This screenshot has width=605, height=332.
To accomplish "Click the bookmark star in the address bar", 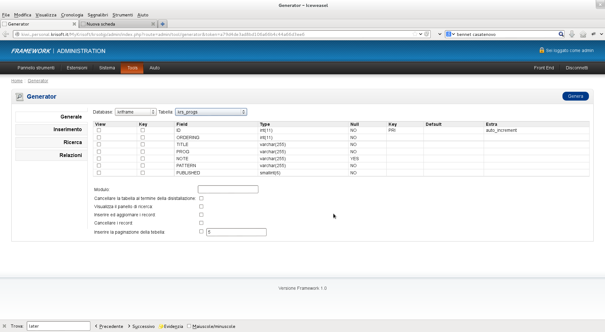I will click(414, 34).
